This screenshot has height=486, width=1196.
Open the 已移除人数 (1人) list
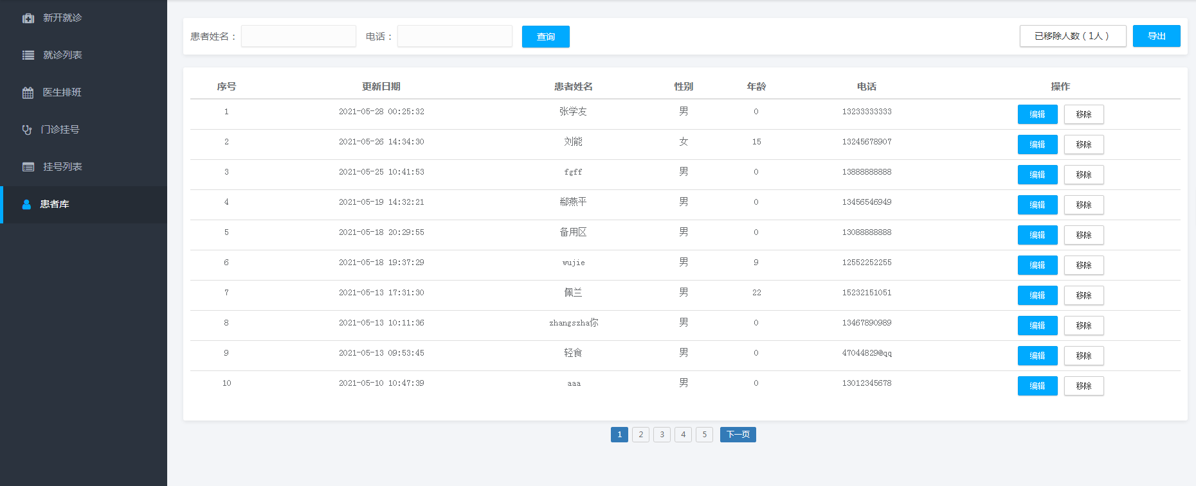1073,36
